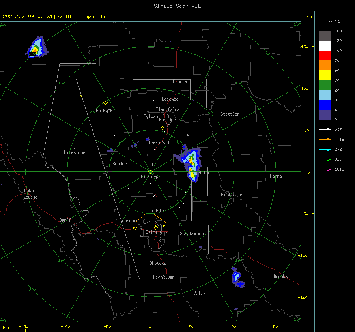The width and height of the screenshot is (355, 332).
Task: Click the blue storm cell west of Brooks
Action: (237, 278)
